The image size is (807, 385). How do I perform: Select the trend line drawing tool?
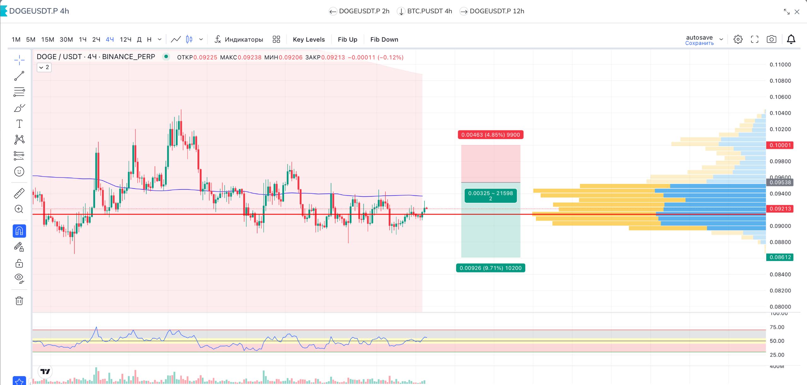[19, 76]
